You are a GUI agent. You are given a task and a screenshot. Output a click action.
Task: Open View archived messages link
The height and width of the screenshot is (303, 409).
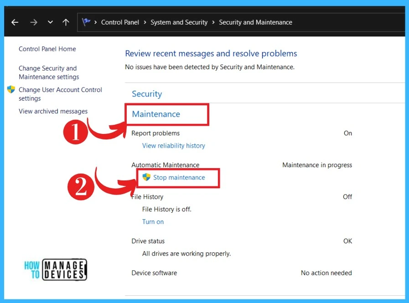[x=53, y=111]
